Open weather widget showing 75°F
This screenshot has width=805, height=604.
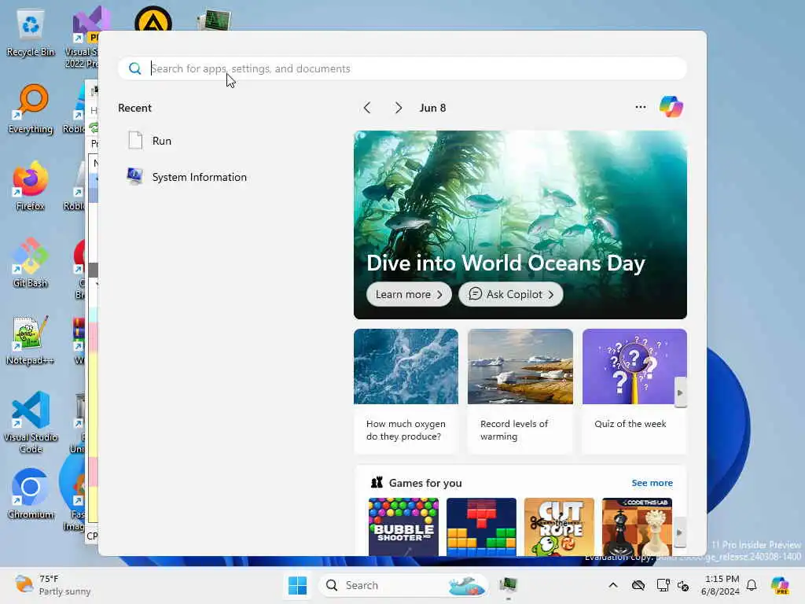click(x=53, y=585)
